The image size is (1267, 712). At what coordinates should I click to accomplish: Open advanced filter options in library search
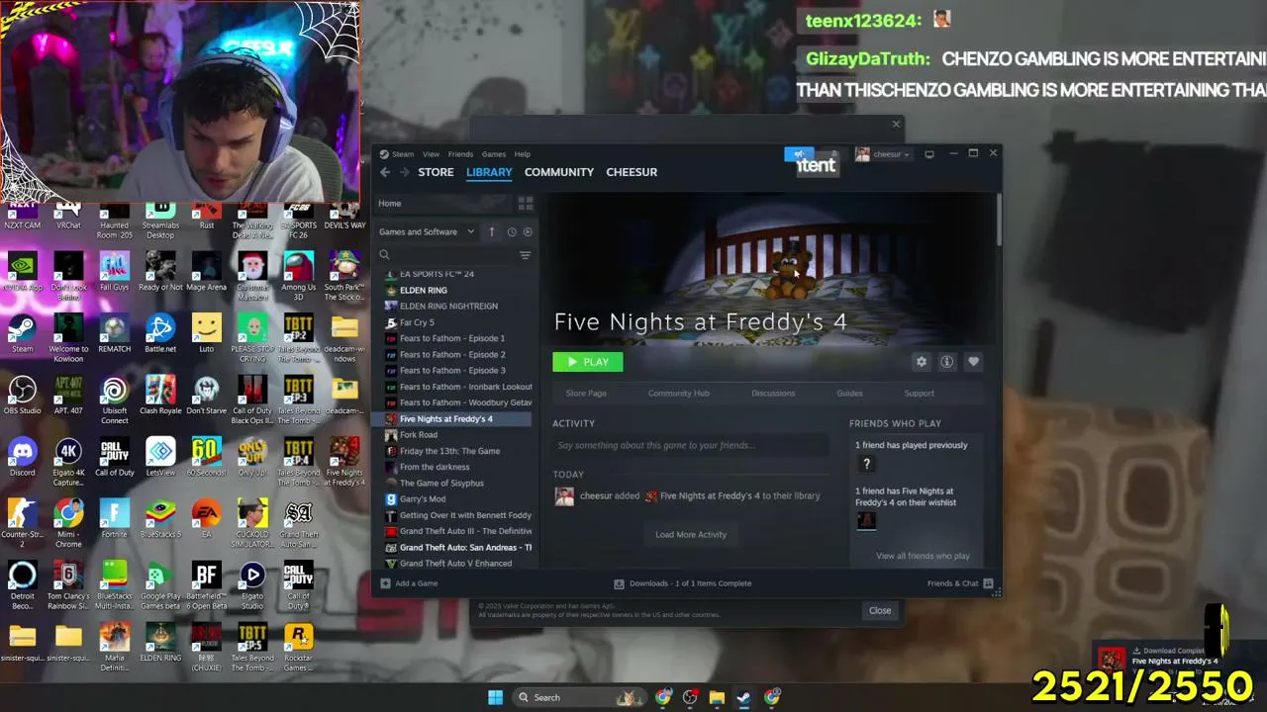click(x=526, y=255)
